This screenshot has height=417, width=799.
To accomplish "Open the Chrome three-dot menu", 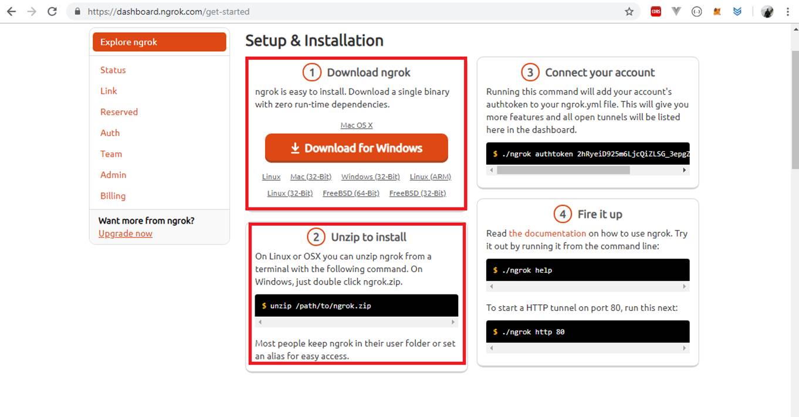I will [x=788, y=11].
